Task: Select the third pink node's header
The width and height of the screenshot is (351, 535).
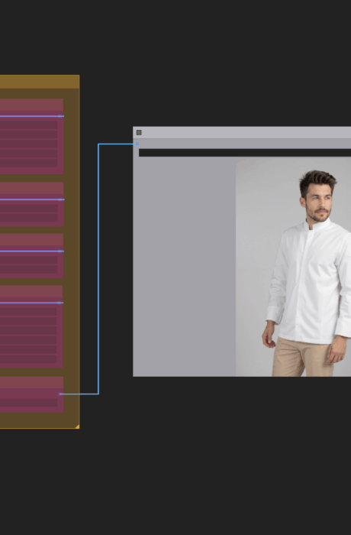Action: [32, 239]
